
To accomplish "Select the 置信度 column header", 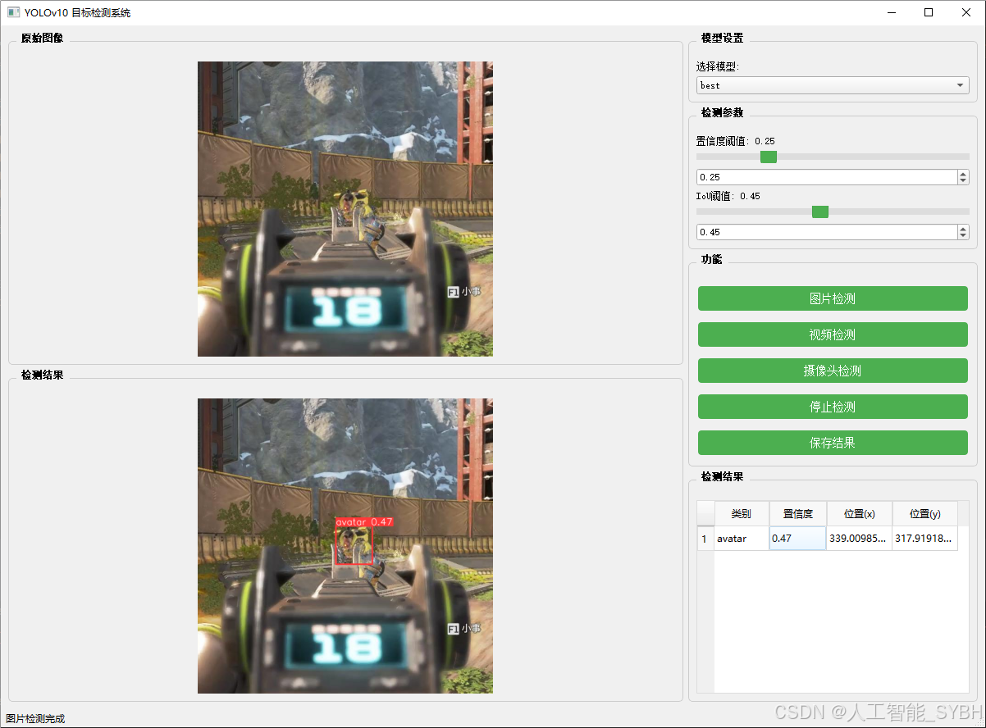I will [798, 514].
